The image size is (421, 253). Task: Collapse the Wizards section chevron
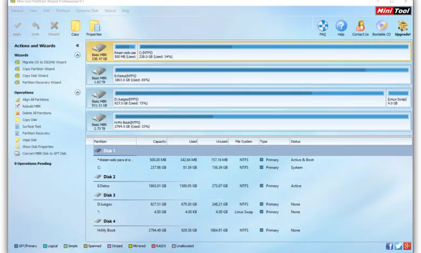click(x=77, y=55)
